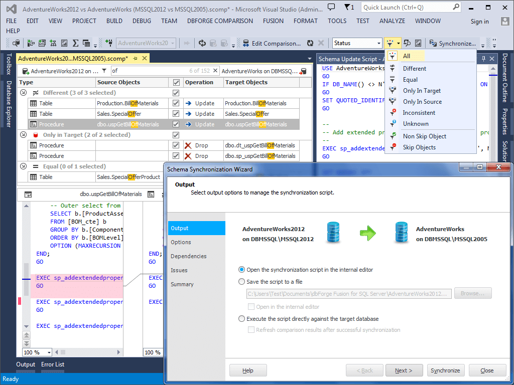
Task: Open notifications speech bubble icon
Action: (x=332, y=7)
